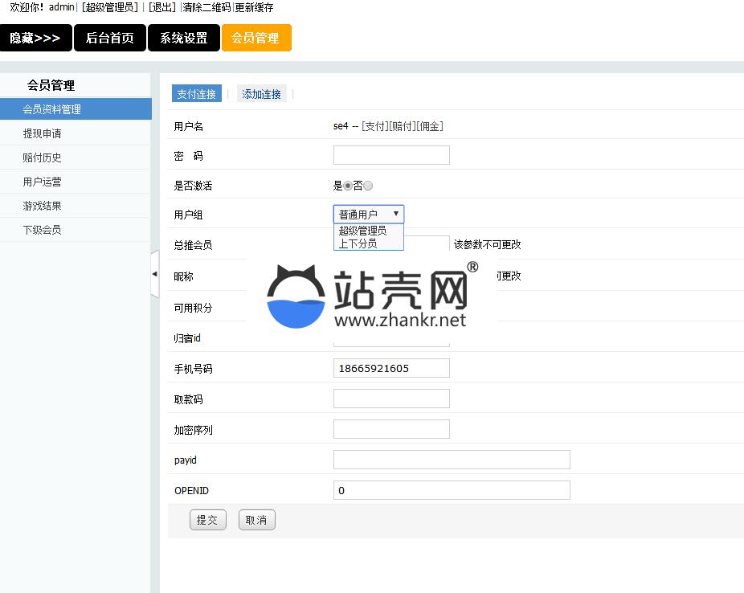This screenshot has height=593, width=744.
Task: Open 提现申请 in the sidebar
Action: click(x=42, y=133)
